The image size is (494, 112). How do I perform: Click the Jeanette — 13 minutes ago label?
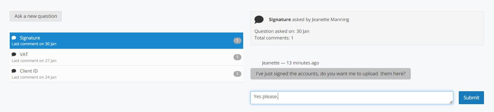[x=290, y=63]
